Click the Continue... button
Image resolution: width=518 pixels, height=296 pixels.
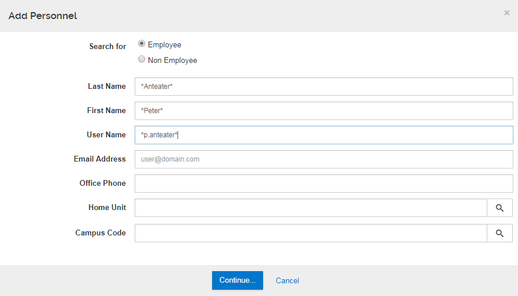click(x=238, y=280)
